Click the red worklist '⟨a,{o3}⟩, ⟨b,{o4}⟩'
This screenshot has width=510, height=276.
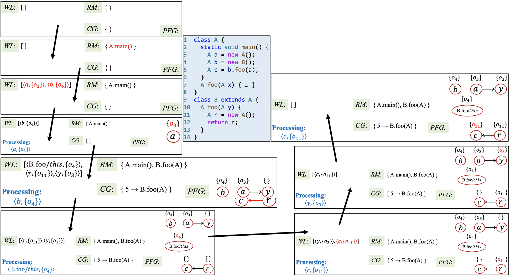click(x=46, y=85)
